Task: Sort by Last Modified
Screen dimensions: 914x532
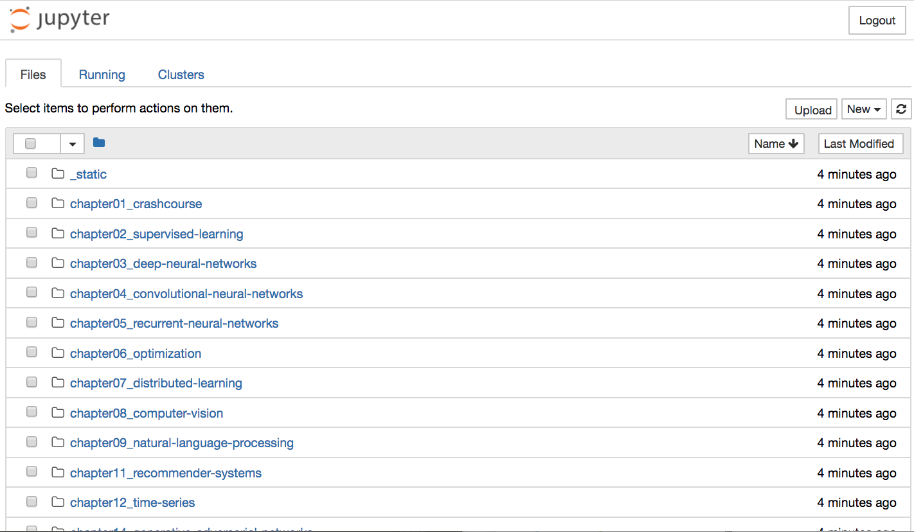Action: coord(859,144)
